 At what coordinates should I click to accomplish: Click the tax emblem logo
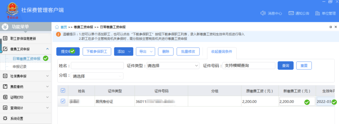point(12,11)
